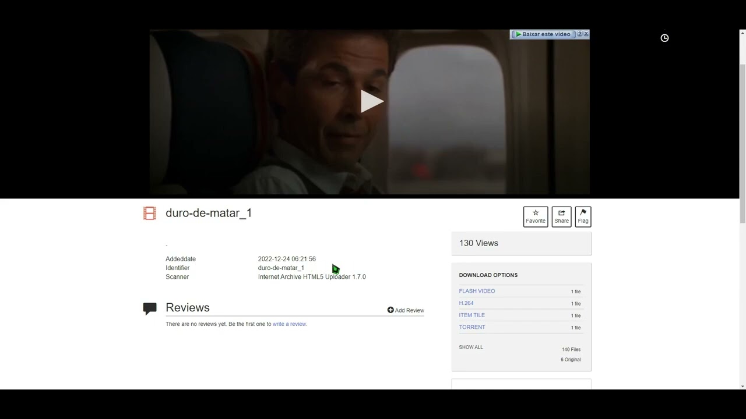This screenshot has height=419, width=746.
Task: Flag this item
Action: tap(583, 216)
